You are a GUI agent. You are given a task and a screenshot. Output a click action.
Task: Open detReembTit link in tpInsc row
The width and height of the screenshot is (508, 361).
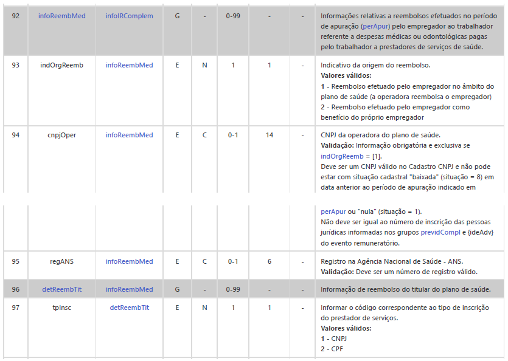click(129, 308)
